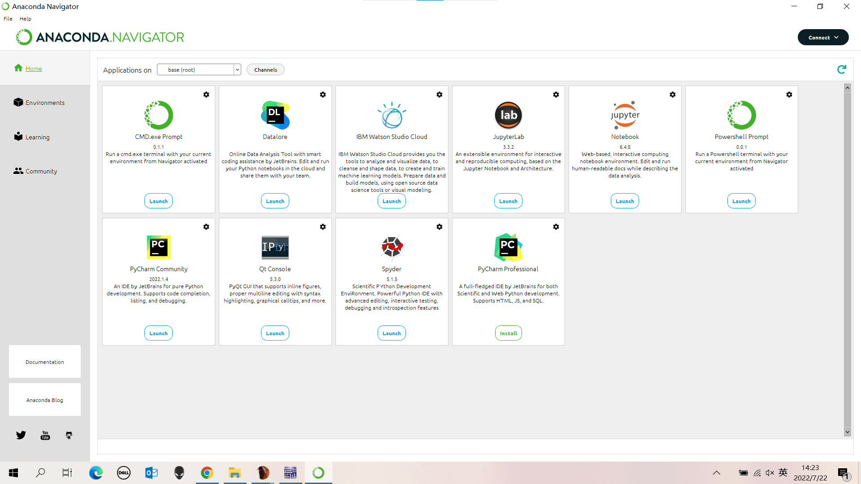Click the Twitter bird icon
Image resolution: width=861 pixels, height=484 pixels.
pyautogui.click(x=21, y=435)
